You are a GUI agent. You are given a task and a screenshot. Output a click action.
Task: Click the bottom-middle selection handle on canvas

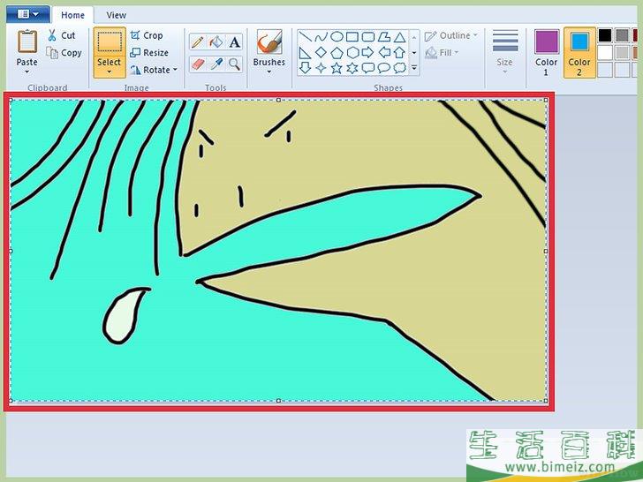click(x=278, y=401)
